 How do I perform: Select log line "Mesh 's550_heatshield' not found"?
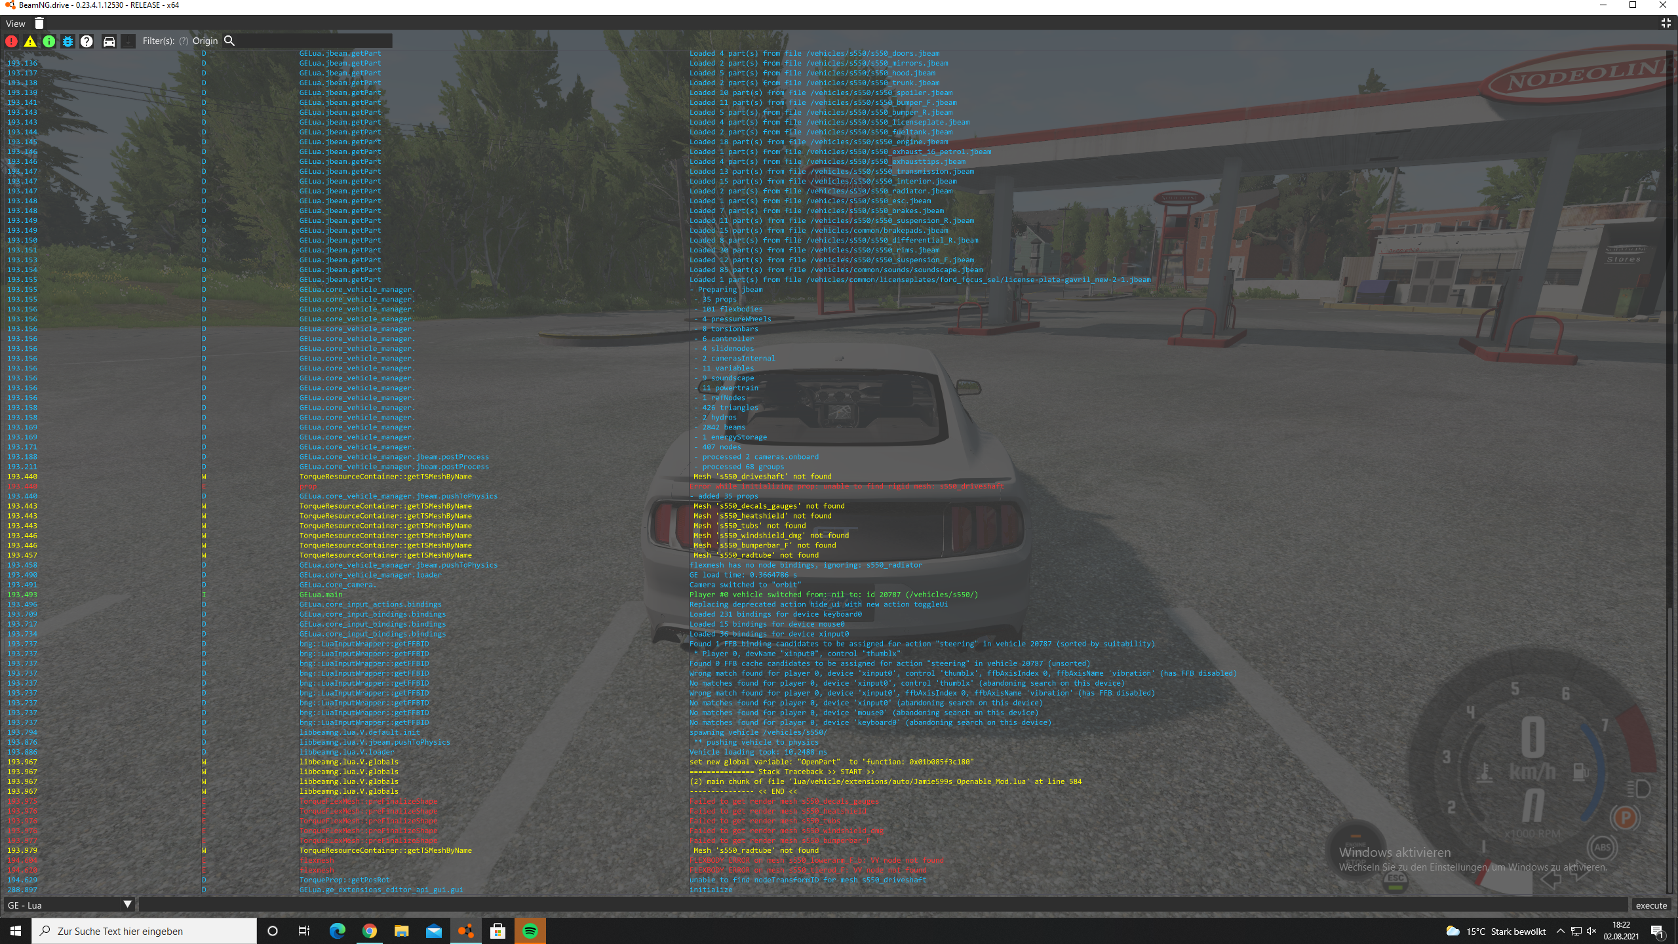[762, 516]
